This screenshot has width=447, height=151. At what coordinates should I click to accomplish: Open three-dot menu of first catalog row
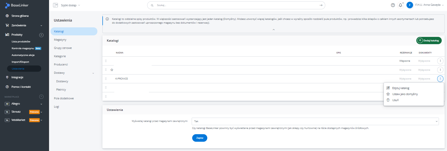[440, 61]
